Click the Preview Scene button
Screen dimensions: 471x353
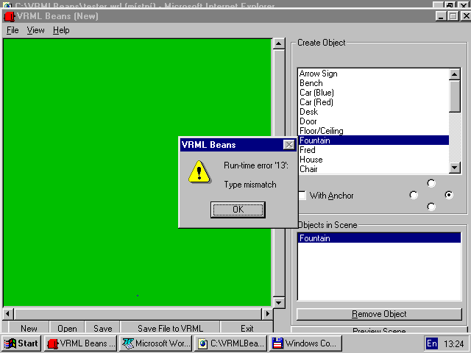click(x=379, y=330)
